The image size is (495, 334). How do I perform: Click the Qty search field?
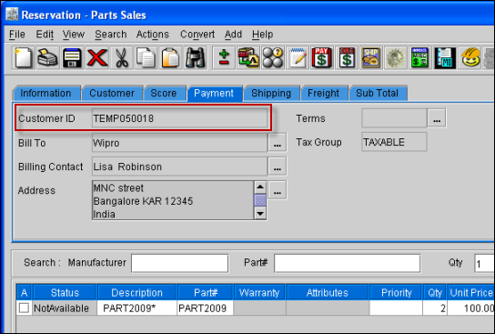coord(484,263)
